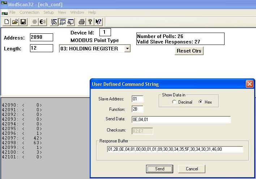Viewport: 256px width, 179px height.
Task: Click the Open file folder icon
Action: coord(15,22)
